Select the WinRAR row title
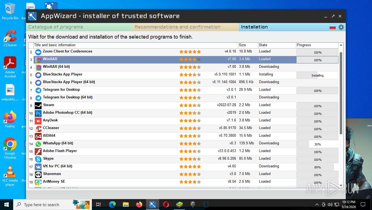Image resolution: width=372 pixels, height=210 pixels. tap(50, 59)
